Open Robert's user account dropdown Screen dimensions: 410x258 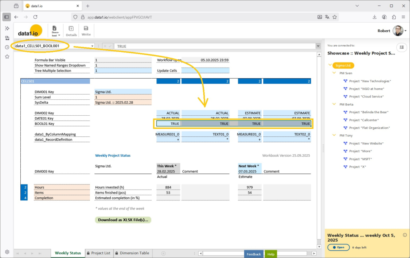pyautogui.click(x=405, y=31)
